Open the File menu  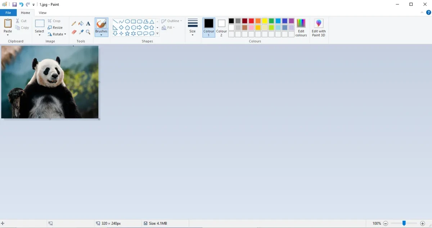(8, 13)
